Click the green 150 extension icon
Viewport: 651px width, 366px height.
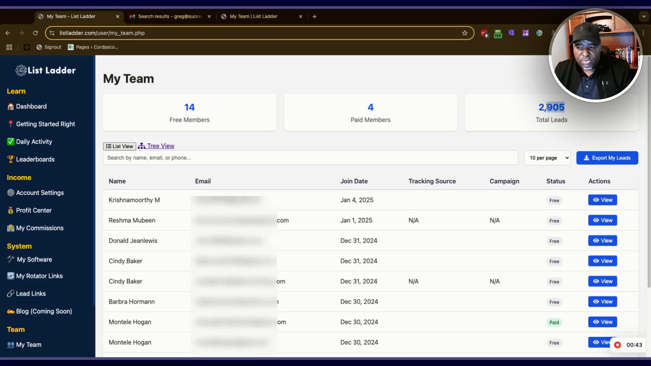pyautogui.click(x=498, y=33)
